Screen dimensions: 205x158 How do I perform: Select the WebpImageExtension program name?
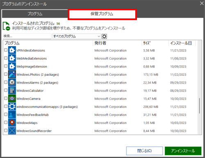32,66
